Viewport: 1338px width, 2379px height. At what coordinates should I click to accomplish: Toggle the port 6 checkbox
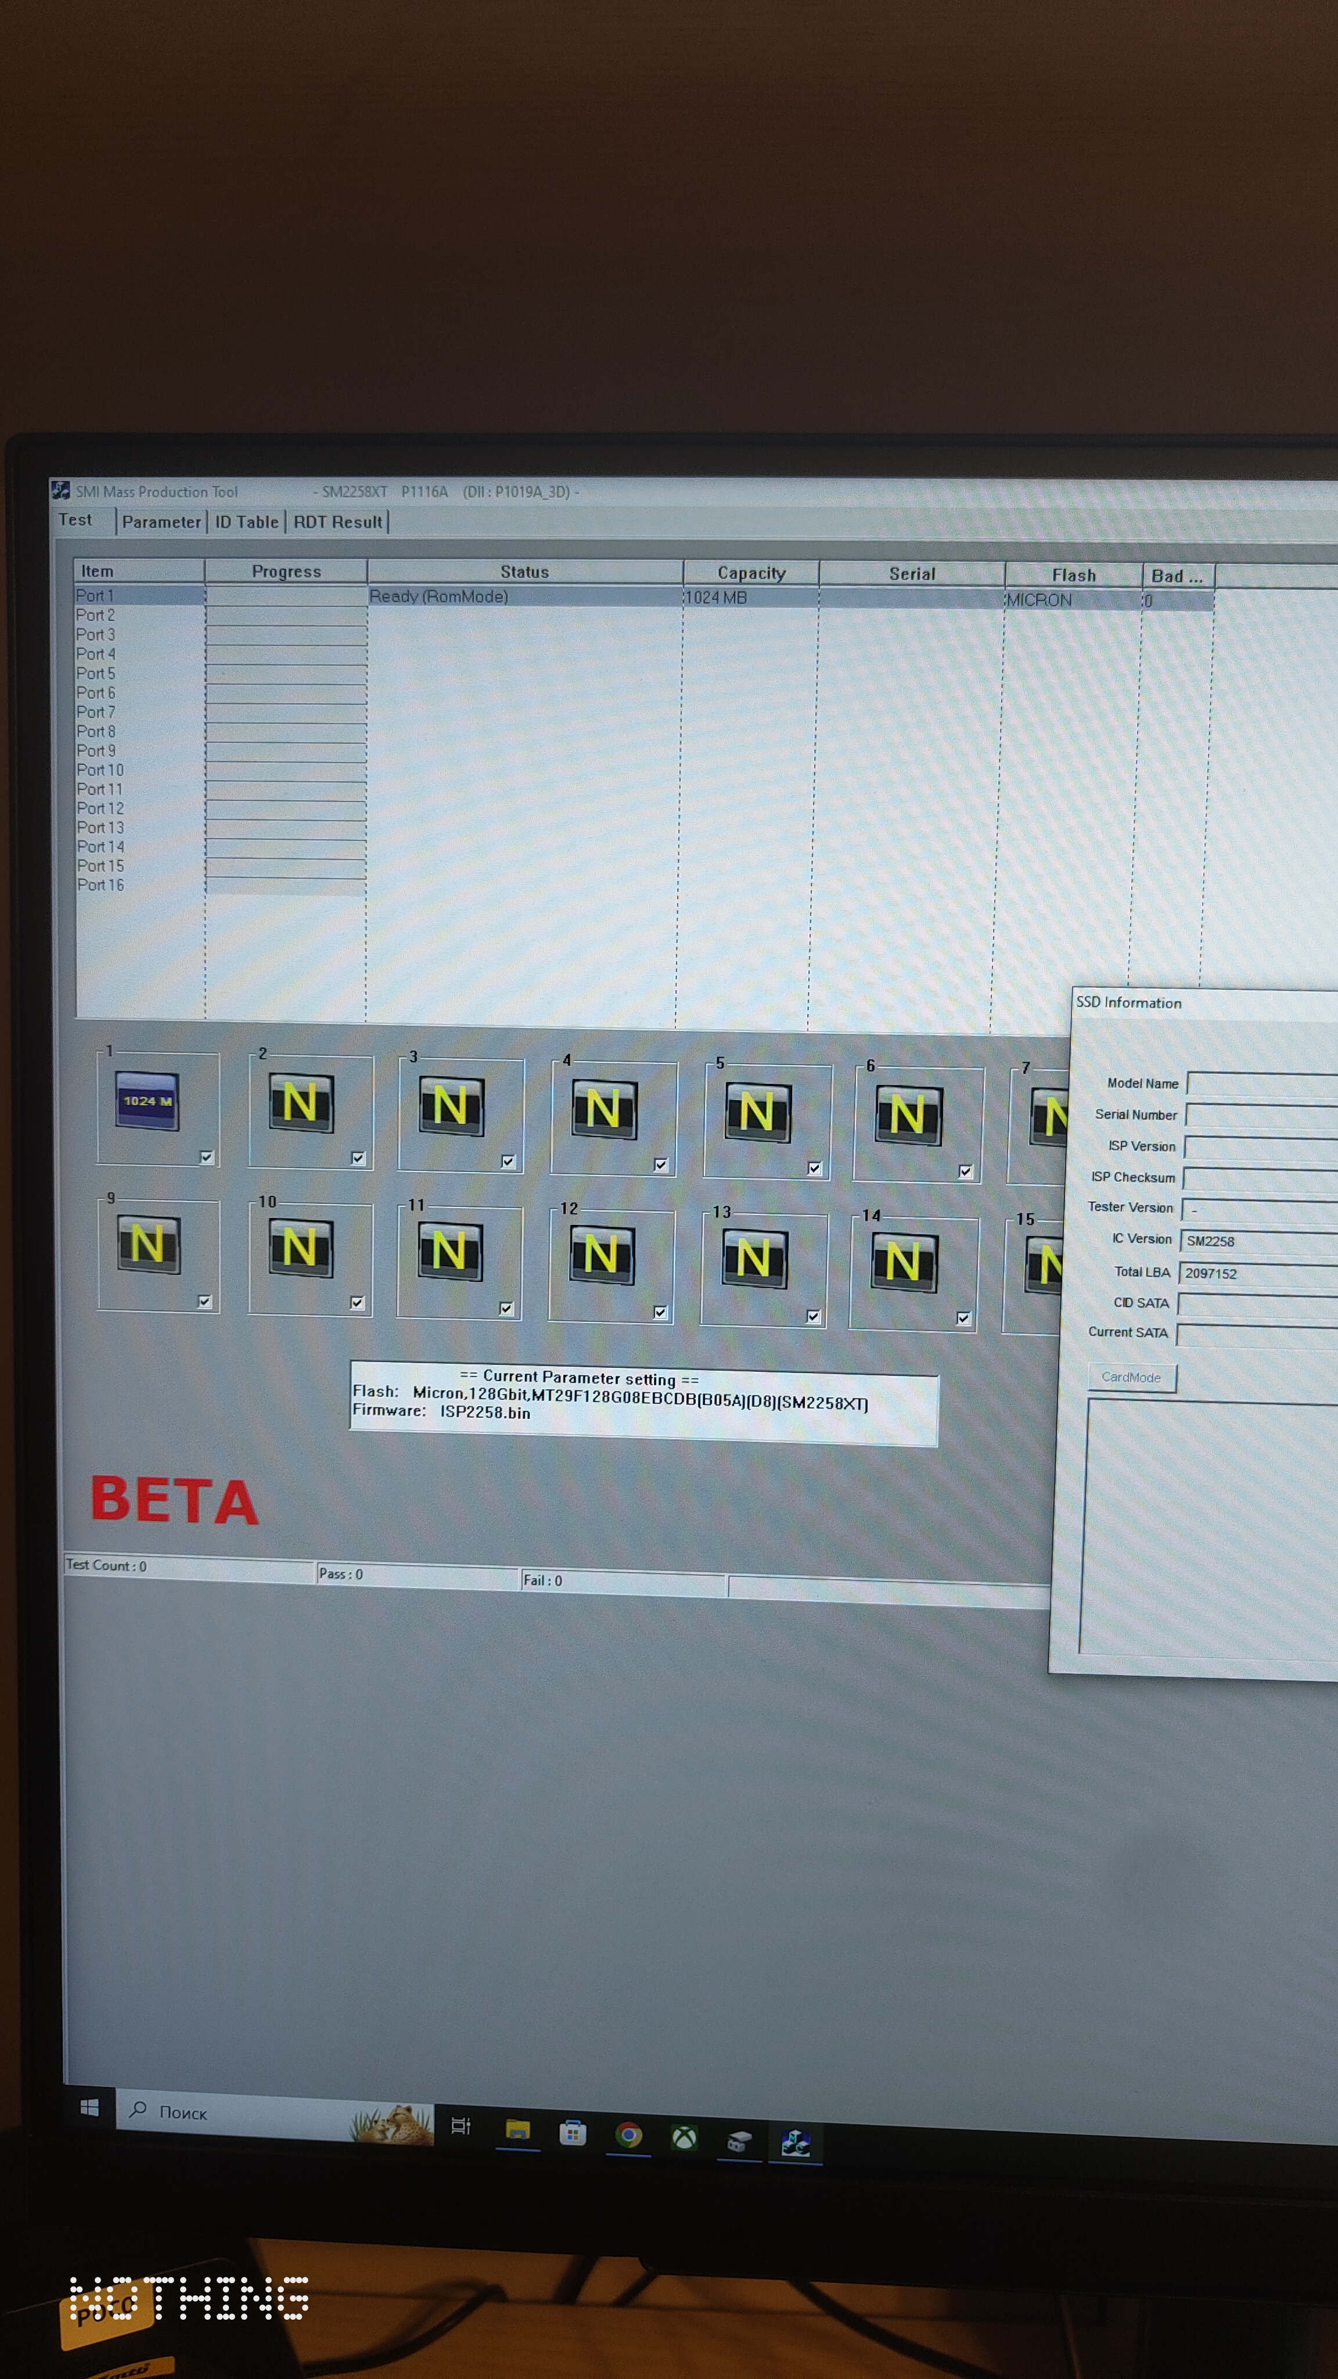(965, 1171)
